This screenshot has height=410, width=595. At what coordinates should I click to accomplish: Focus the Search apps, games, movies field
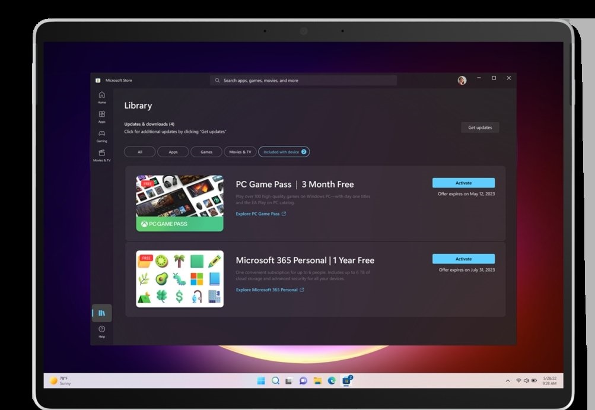coord(303,81)
